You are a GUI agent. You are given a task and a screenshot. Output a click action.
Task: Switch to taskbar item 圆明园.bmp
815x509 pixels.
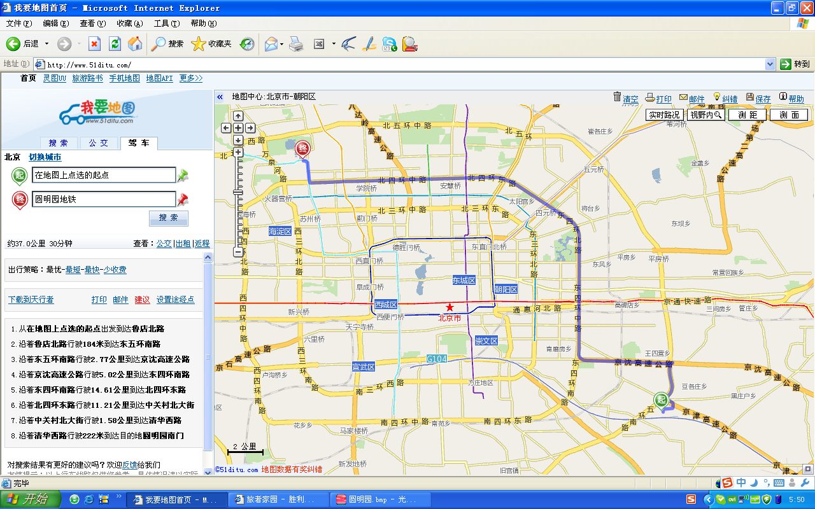(x=381, y=499)
